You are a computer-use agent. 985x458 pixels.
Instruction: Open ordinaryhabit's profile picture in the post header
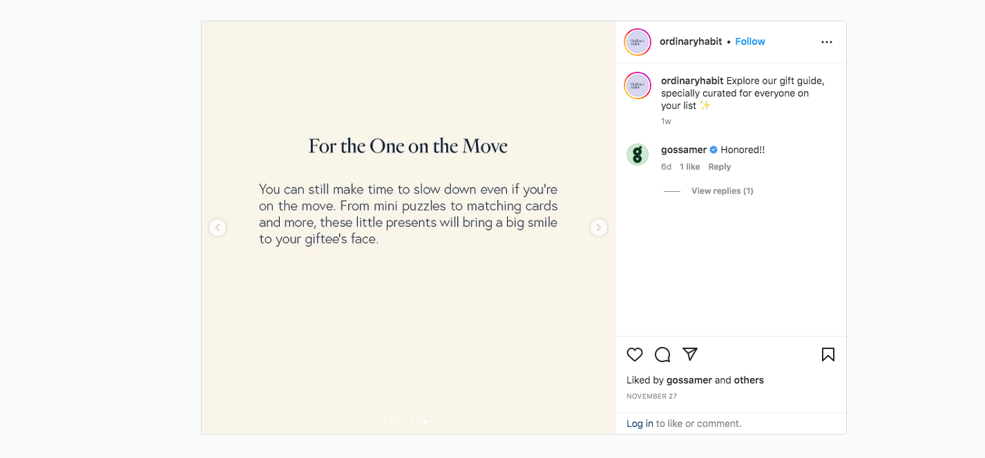tap(638, 42)
